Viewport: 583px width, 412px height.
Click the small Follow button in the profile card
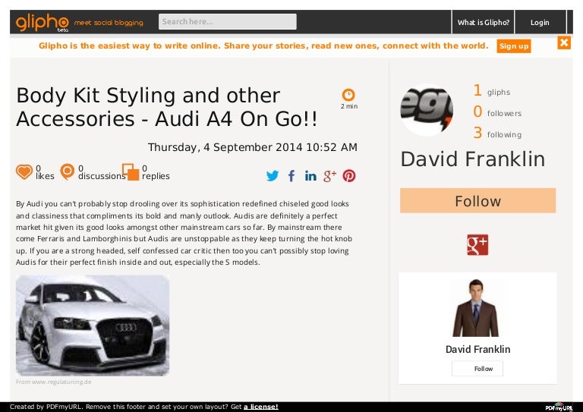(477, 369)
